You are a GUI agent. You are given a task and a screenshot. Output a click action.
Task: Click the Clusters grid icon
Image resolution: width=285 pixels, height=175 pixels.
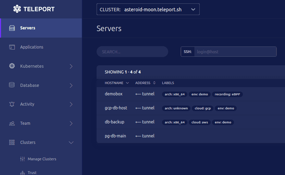[12, 142]
